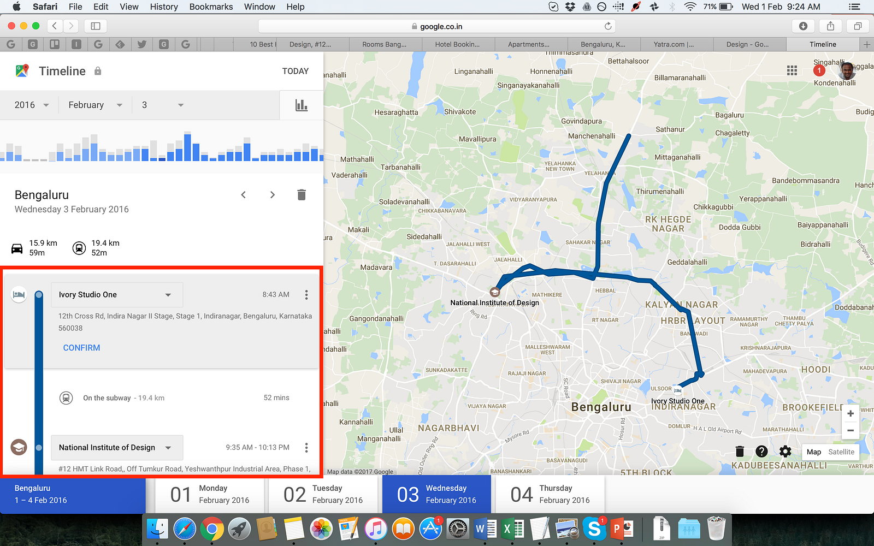Screen dimensions: 874x546
Task: Open the Apple menu
Action: point(16,7)
